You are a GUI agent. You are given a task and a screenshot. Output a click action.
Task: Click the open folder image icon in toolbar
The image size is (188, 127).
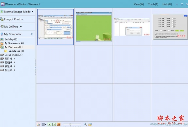tap(90, 124)
